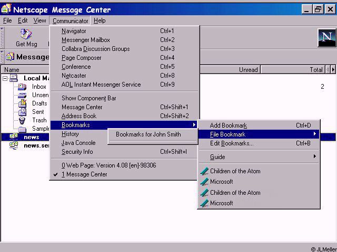Click the Inbox total count 2
Viewport: 337px width, 252px height.
tap(322, 87)
